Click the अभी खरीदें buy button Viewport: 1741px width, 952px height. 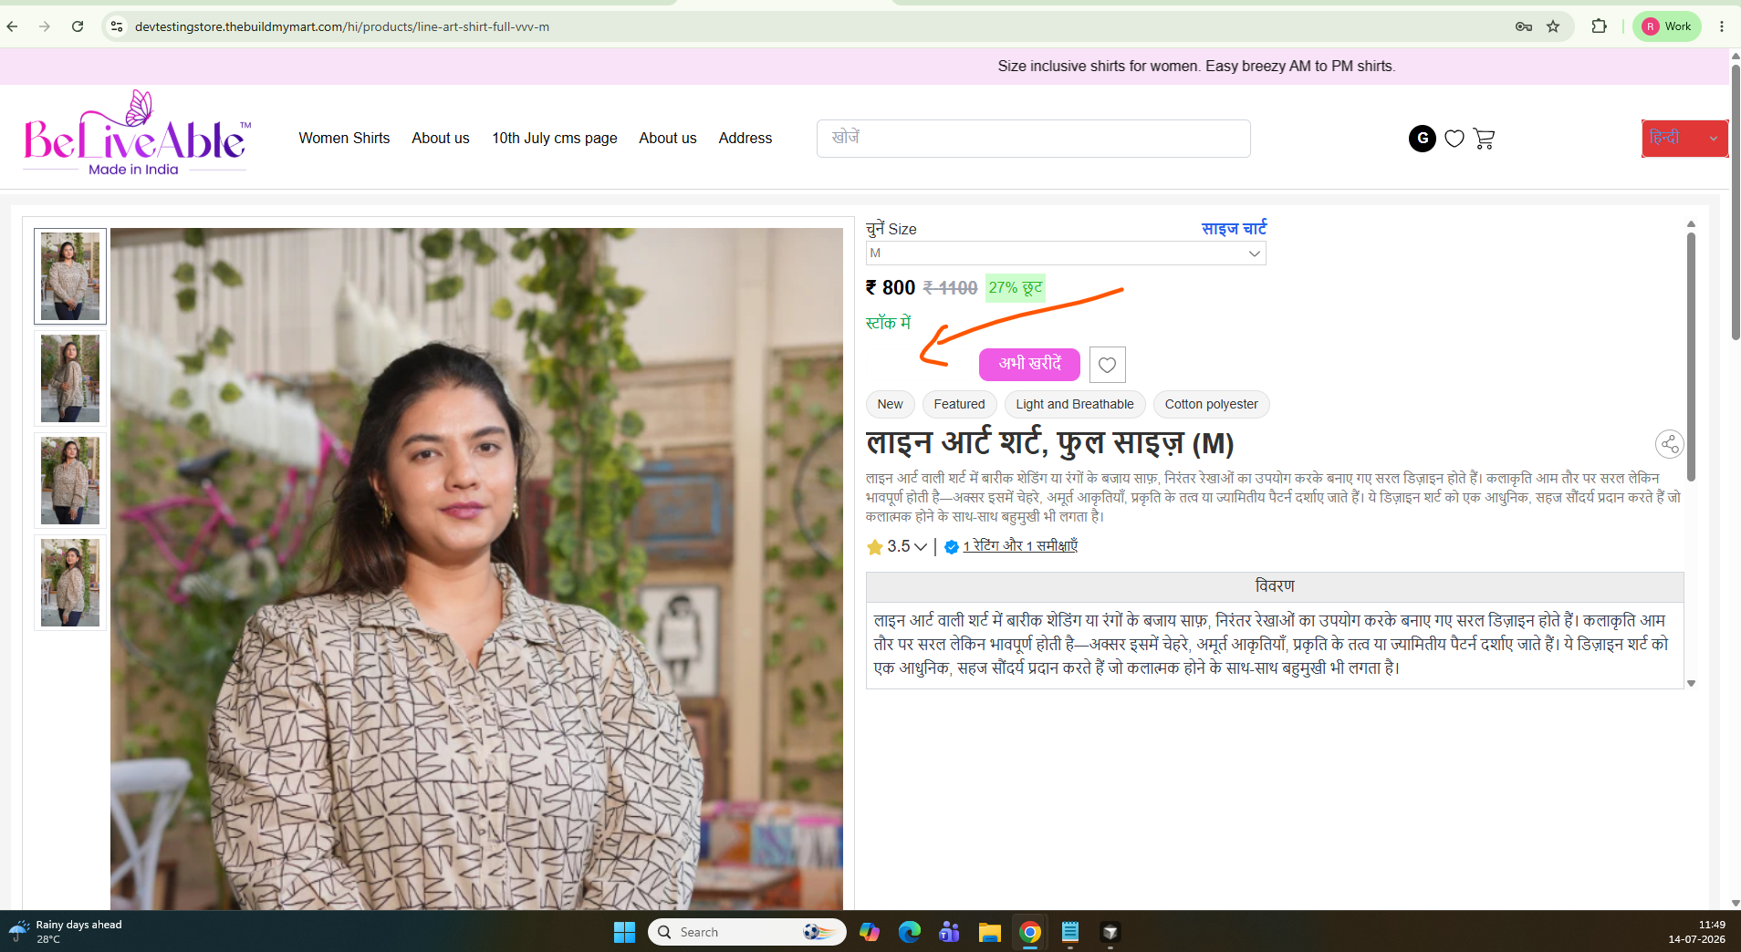click(x=1029, y=364)
